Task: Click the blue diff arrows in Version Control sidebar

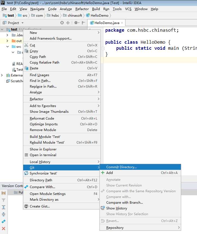Action: 4,221
